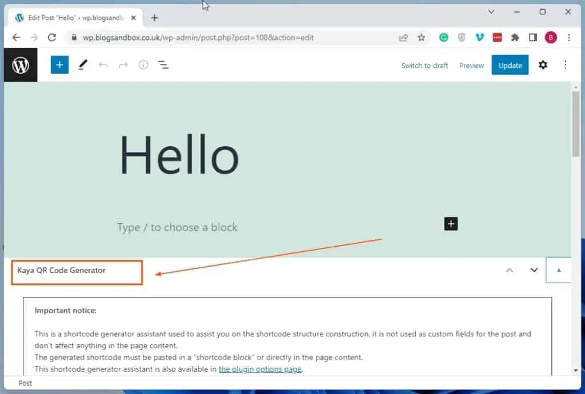Click Switch to draft
The width and height of the screenshot is (585, 394).
[424, 66]
